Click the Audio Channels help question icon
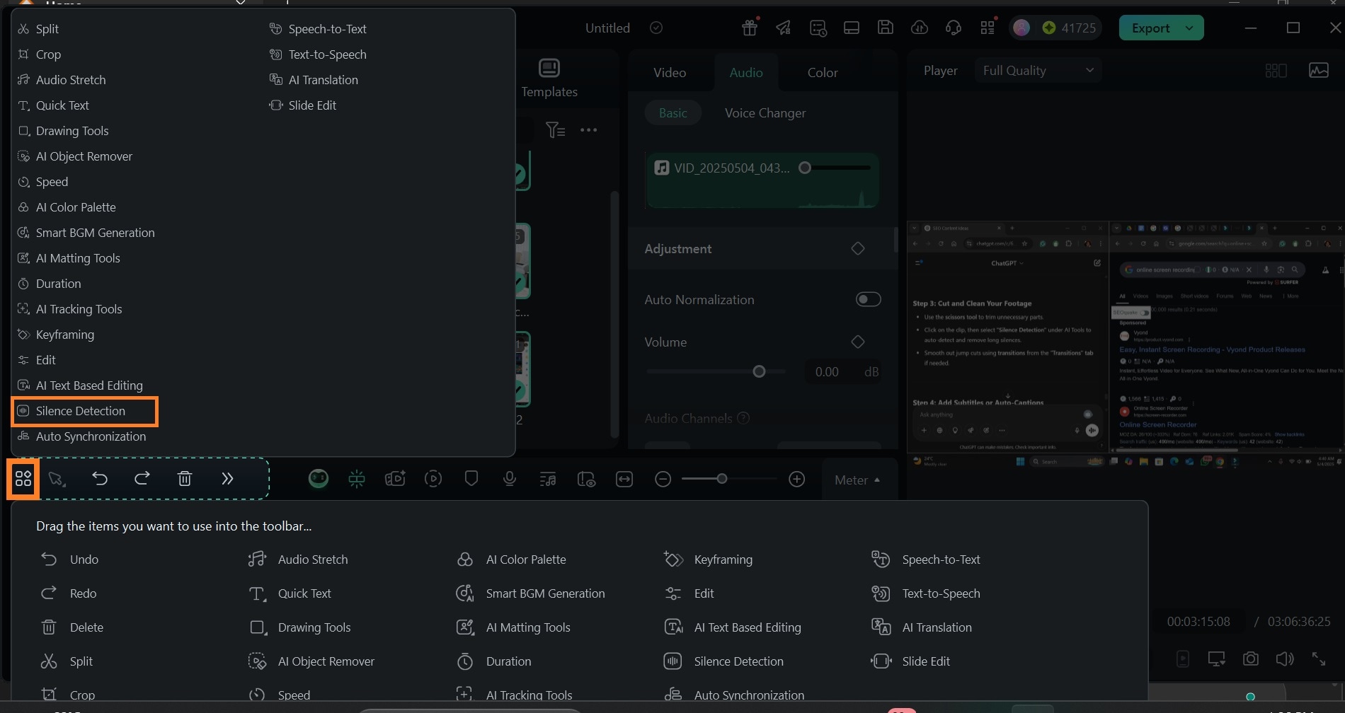Image resolution: width=1345 pixels, height=713 pixels. [743, 418]
